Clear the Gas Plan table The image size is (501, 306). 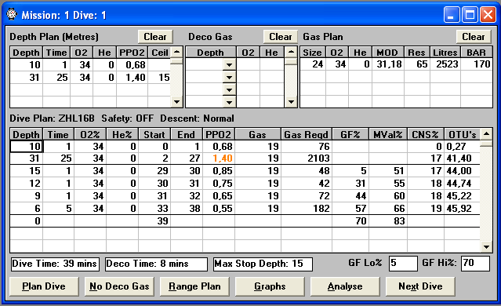(x=474, y=37)
